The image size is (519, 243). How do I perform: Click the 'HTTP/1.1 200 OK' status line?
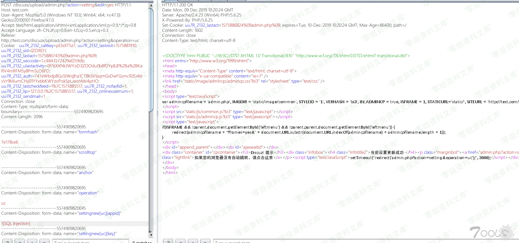[177, 5]
